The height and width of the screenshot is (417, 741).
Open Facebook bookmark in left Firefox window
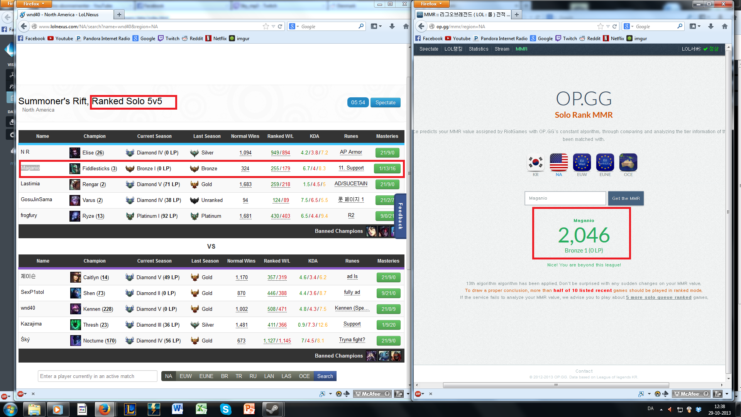pyautogui.click(x=32, y=39)
